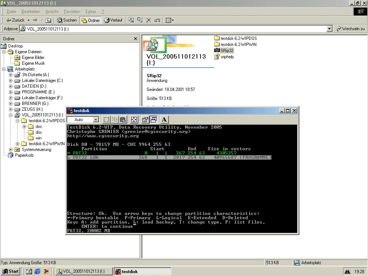368x276 pixels.
Task: Launch Internet Explorer quick launch icon
Action: tap(37, 271)
